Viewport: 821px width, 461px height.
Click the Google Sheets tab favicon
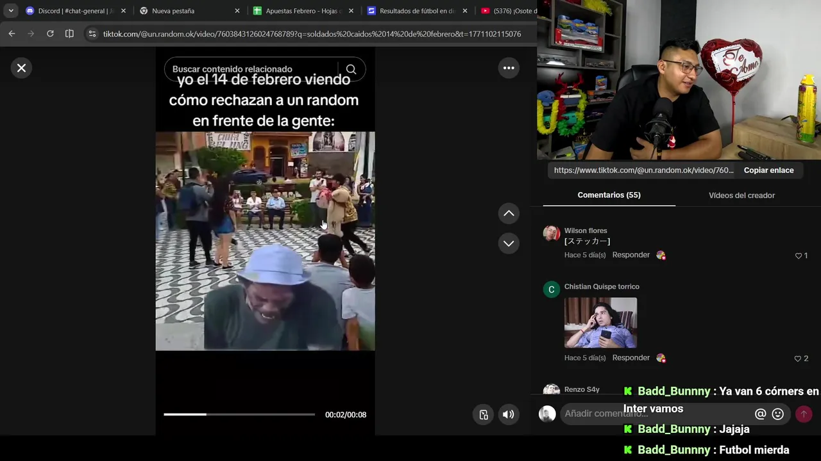click(x=257, y=11)
